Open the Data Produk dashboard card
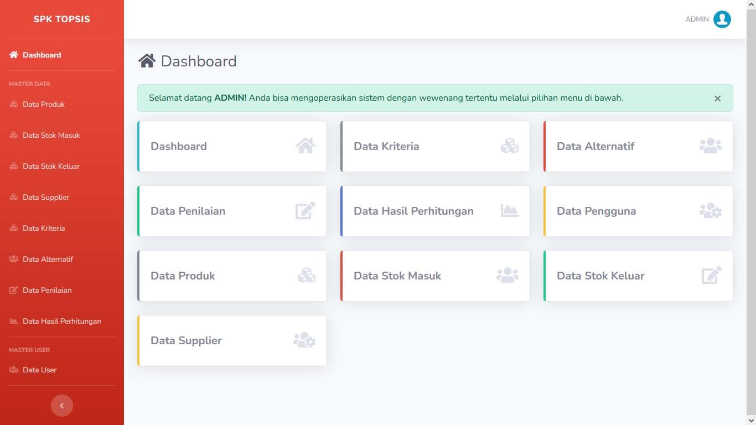The width and height of the screenshot is (756, 425). pyautogui.click(x=183, y=276)
